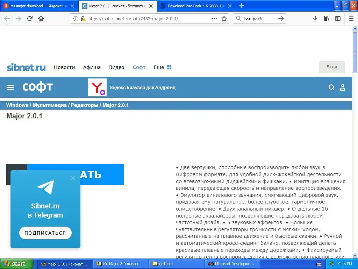Click the 9:16 PM clock
This screenshot has width=358, height=269.
[x=345, y=264]
